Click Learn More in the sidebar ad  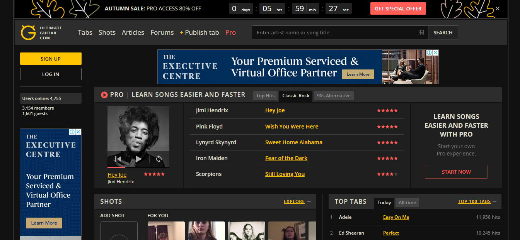tap(44, 223)
